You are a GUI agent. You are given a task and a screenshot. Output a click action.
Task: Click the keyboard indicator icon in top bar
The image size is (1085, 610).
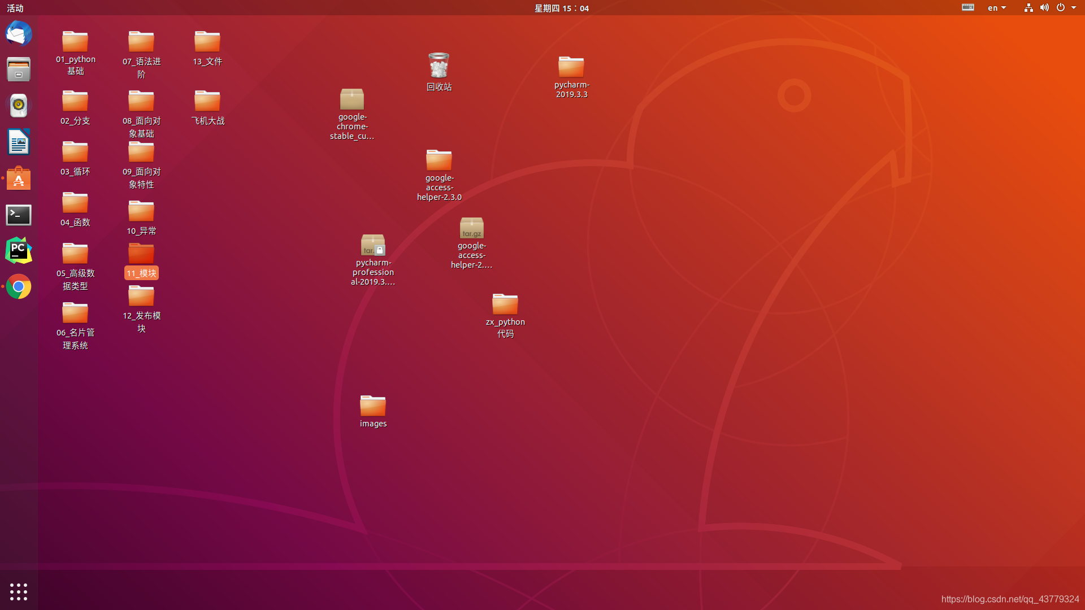[x=968, y=7]
